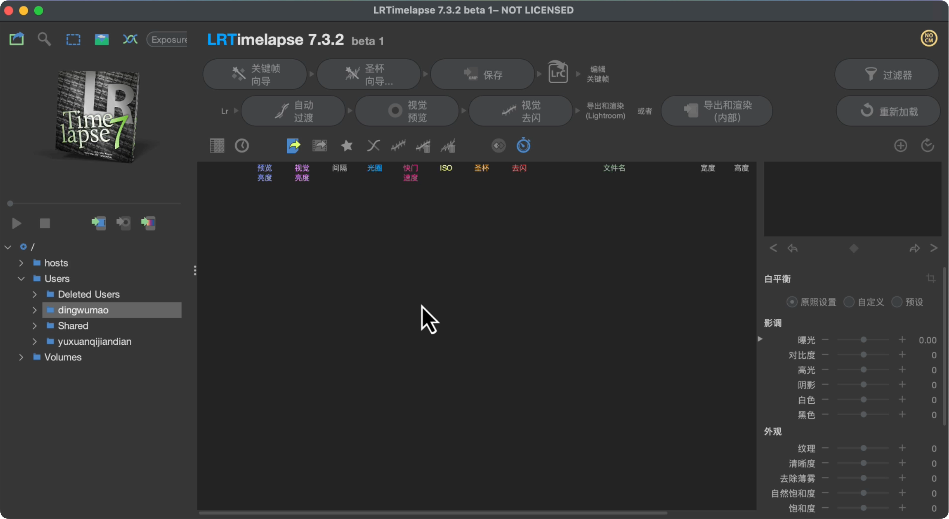Viewport: 949px width, 519px height.
Task: Click the 曝光 exposure slider handle
Action: coord(863,340)
